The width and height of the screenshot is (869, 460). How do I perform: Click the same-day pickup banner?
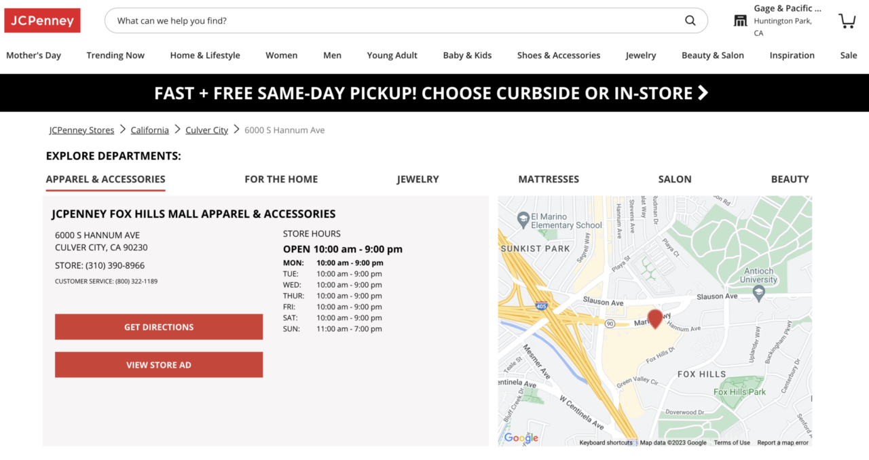click(x=434, y=93)
